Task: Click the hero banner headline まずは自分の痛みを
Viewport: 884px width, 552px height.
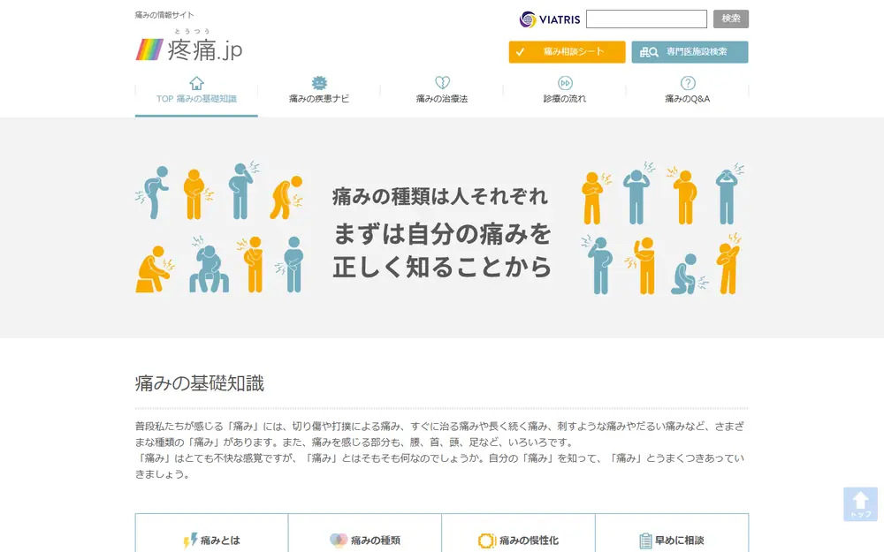Action: (x=442, y=234)
